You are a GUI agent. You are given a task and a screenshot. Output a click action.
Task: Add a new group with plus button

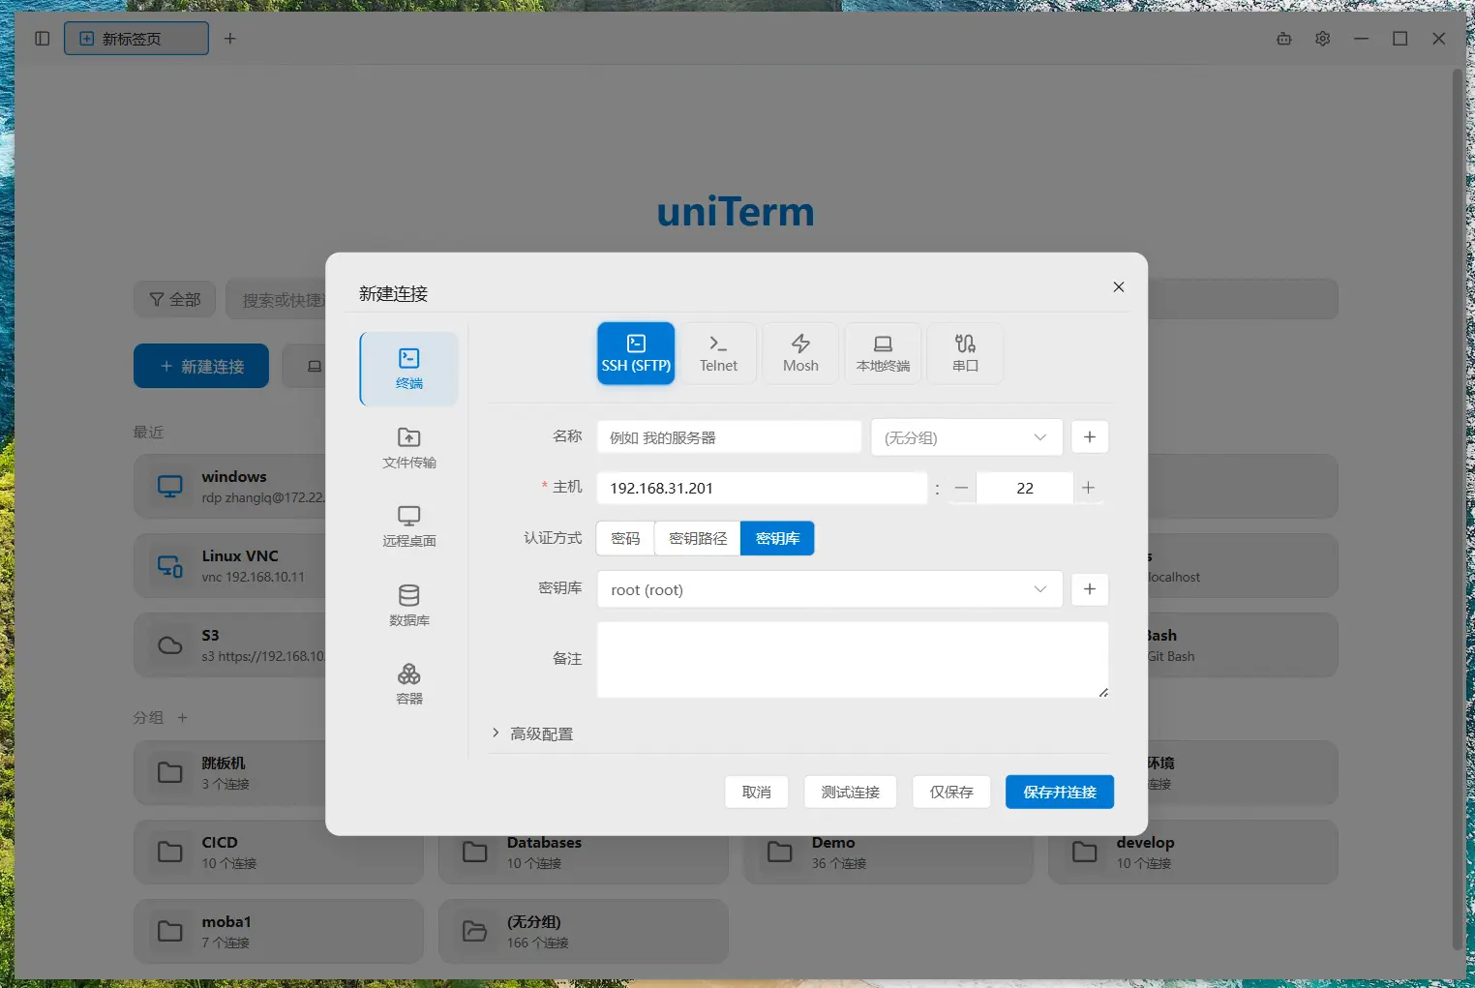(x=1090, y=437)
